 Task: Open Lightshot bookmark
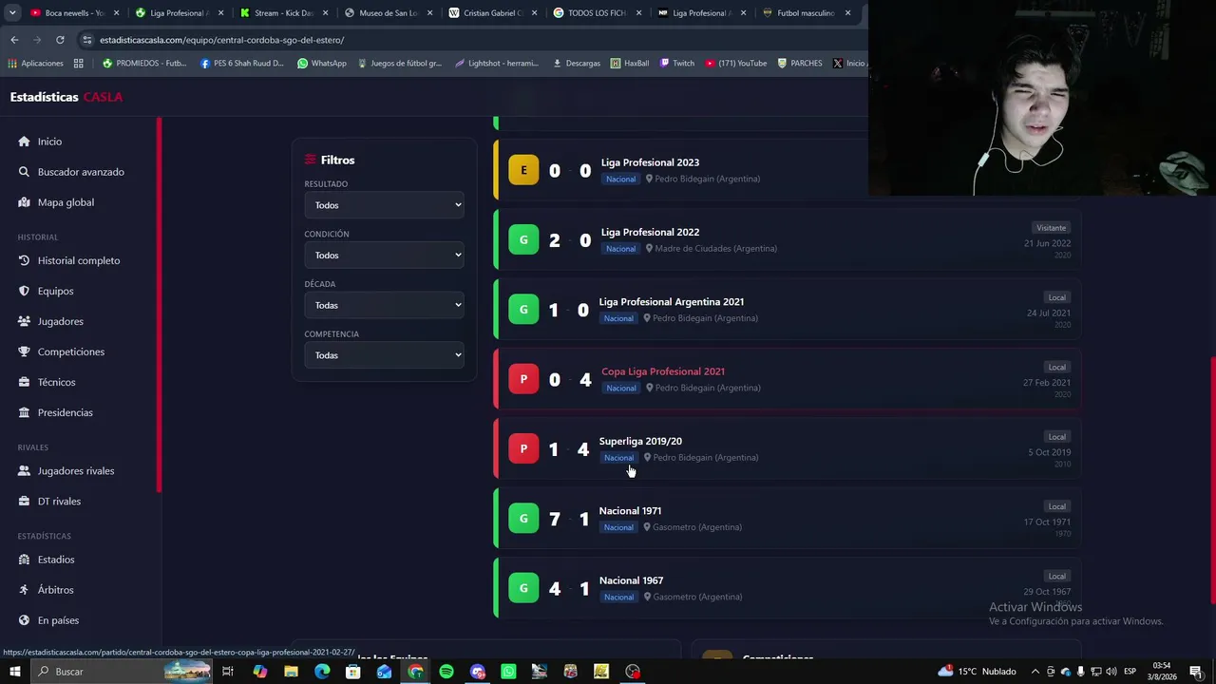[496, 64]
